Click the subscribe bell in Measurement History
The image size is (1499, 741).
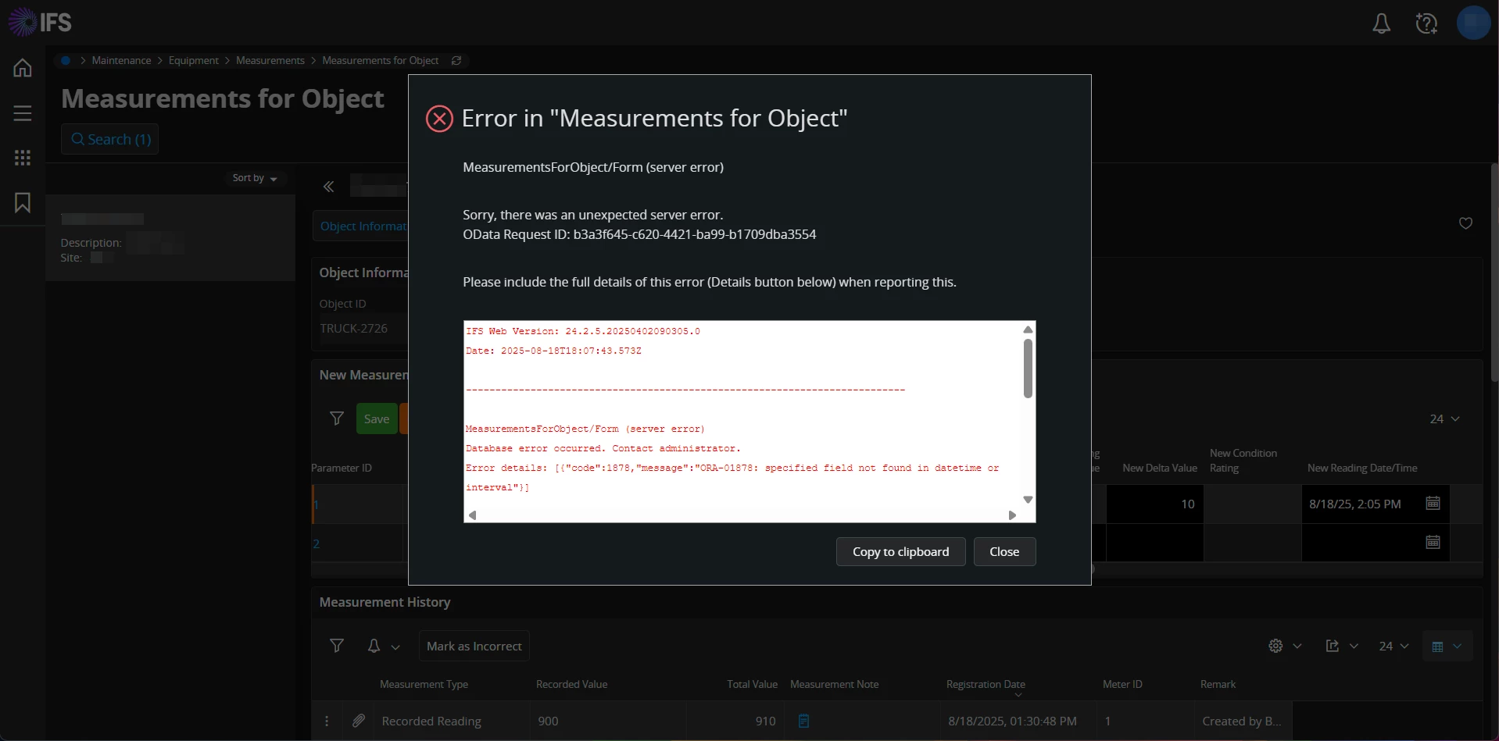(374, 646)
